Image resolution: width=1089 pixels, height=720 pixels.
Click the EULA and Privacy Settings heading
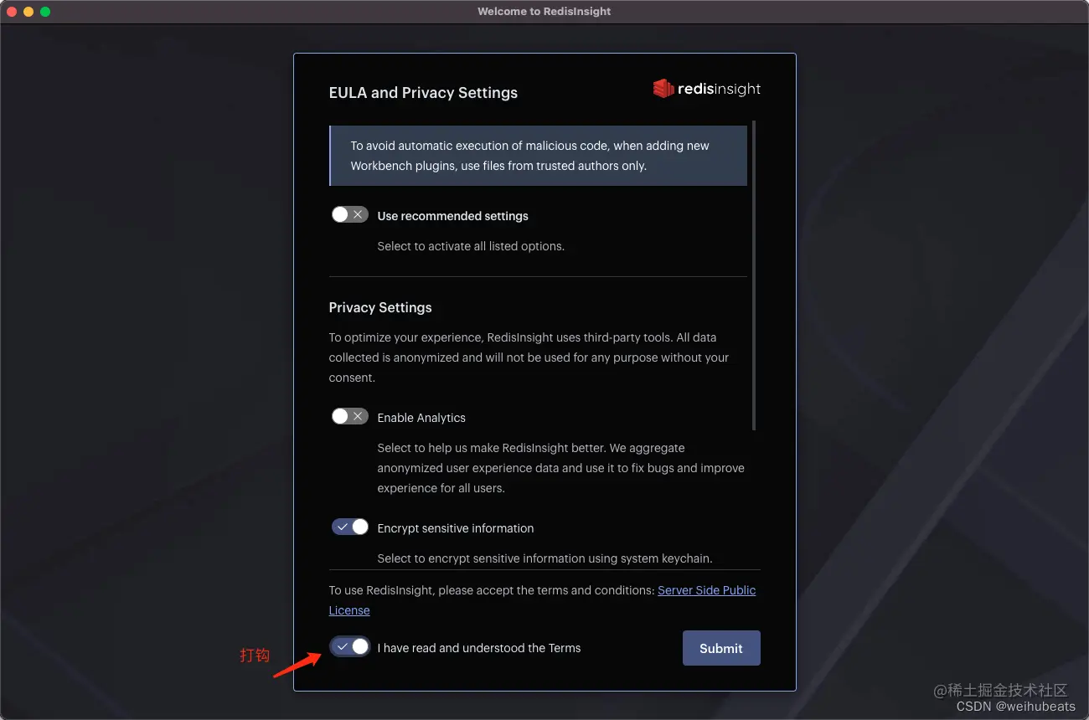[423, 93]
